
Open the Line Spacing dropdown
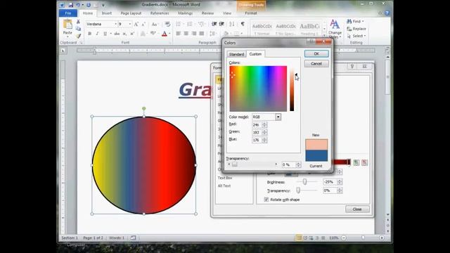(213, 34)
